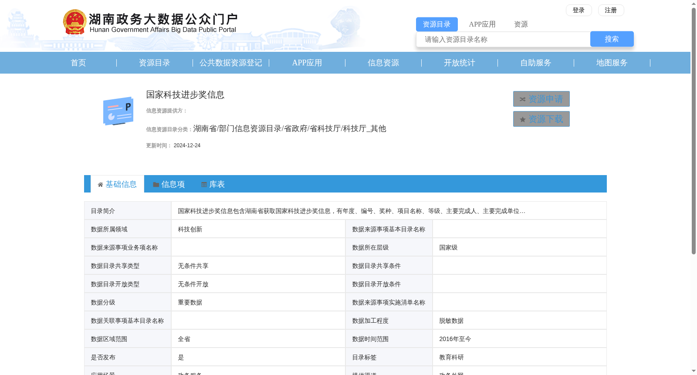This screenshot has height=375, width=697.
Task: Click the 脱敏数据 cell value
Action: 451,321
